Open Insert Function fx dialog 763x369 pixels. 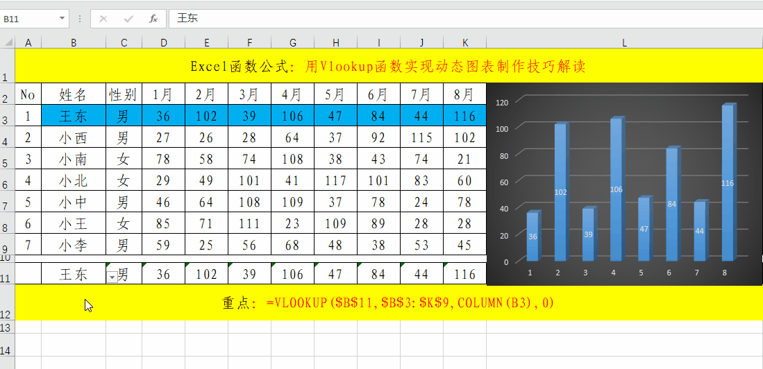[153, 19]
